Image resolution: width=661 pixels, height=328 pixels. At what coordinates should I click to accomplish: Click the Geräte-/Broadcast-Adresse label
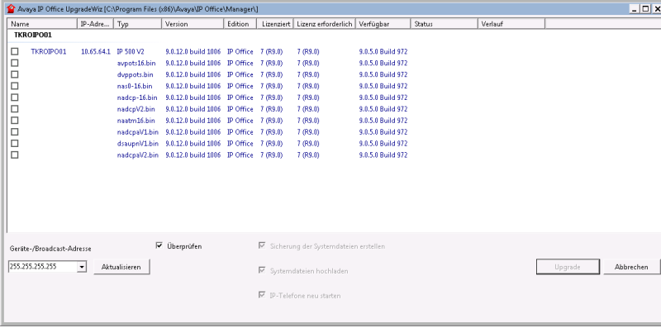pos(50,249)
